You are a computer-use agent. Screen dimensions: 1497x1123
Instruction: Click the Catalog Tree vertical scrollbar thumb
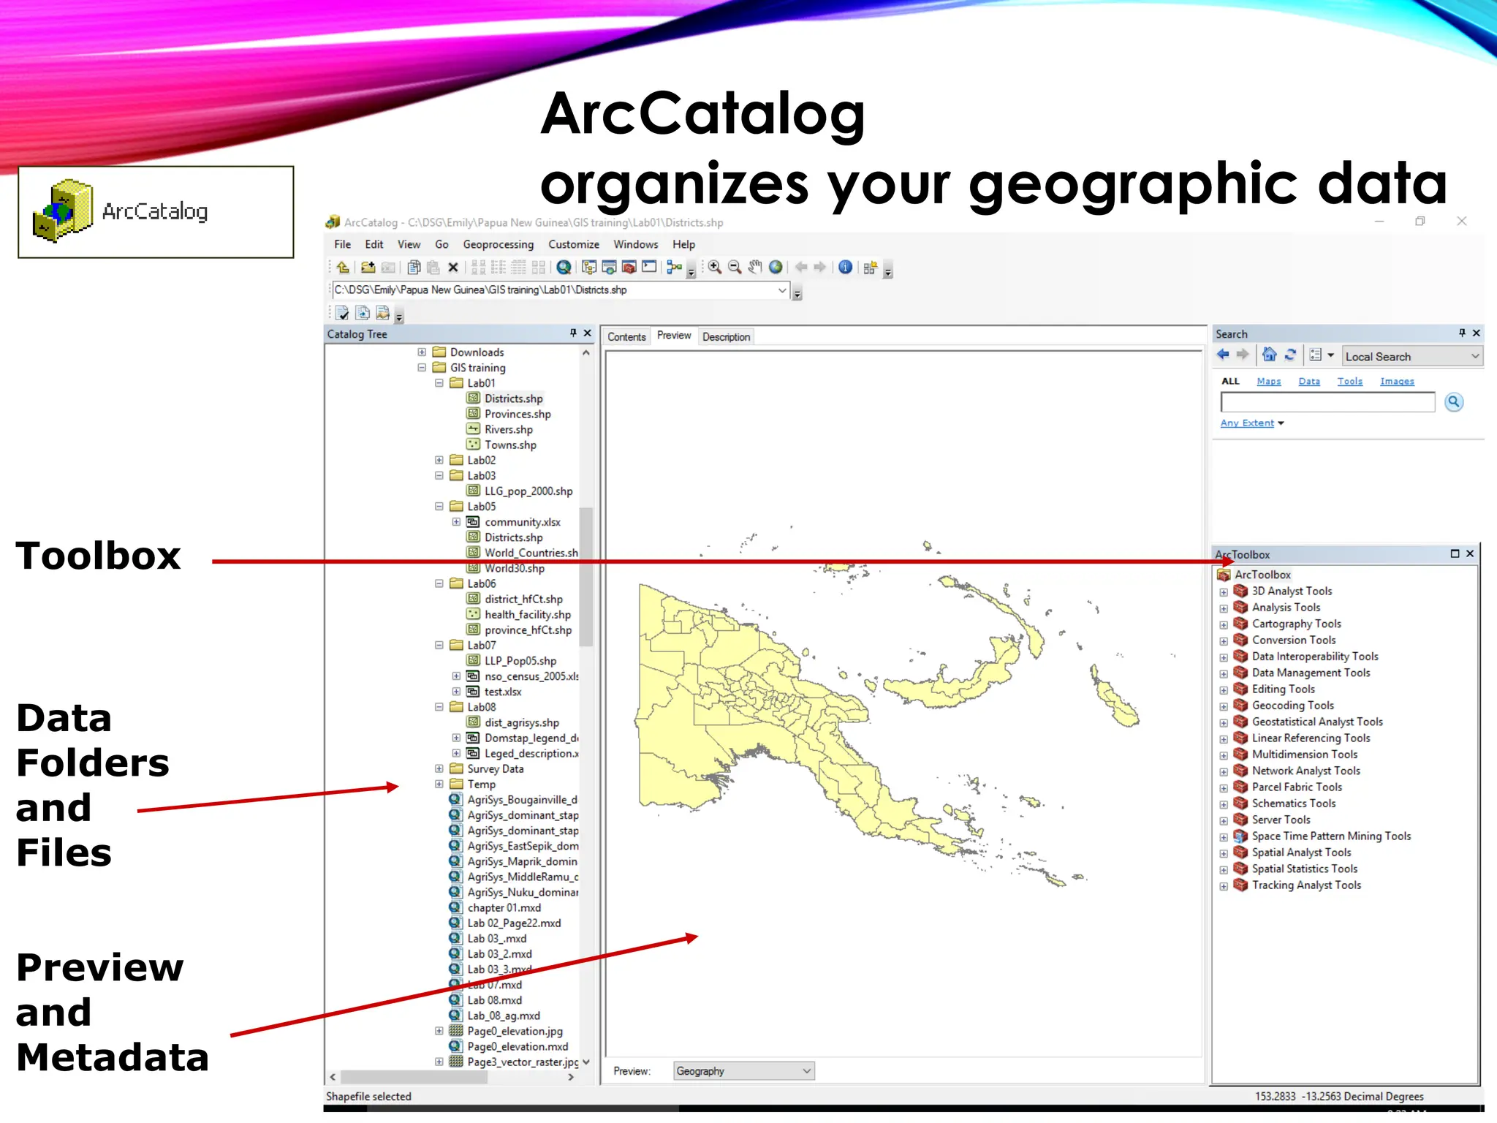(x=585, y=577)
